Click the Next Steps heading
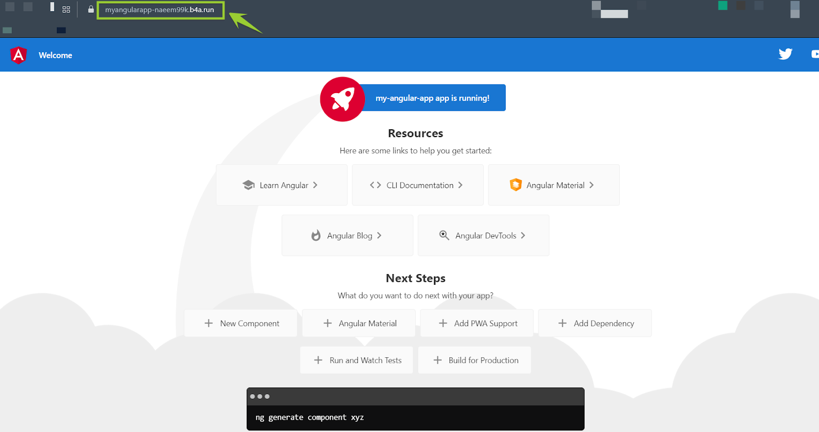Screen dimensions: 819x432 click(x=416, y=278)
